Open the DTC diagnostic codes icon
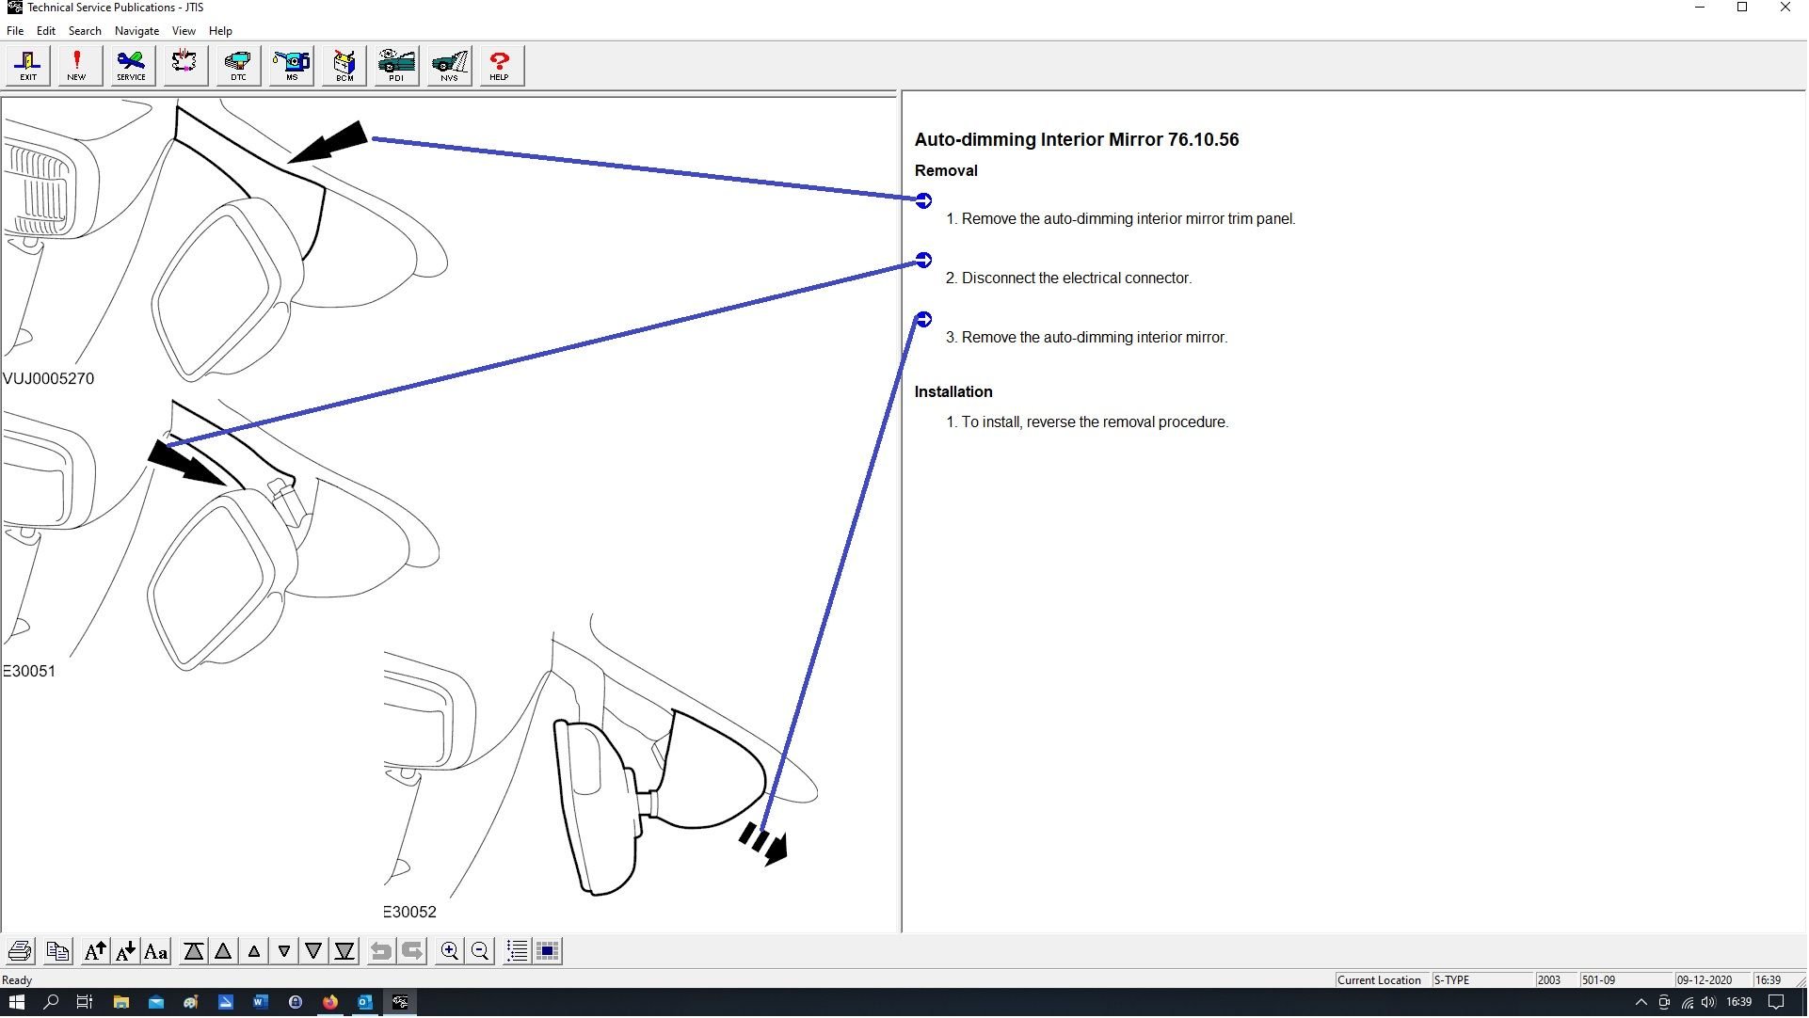 pos(238,66)
